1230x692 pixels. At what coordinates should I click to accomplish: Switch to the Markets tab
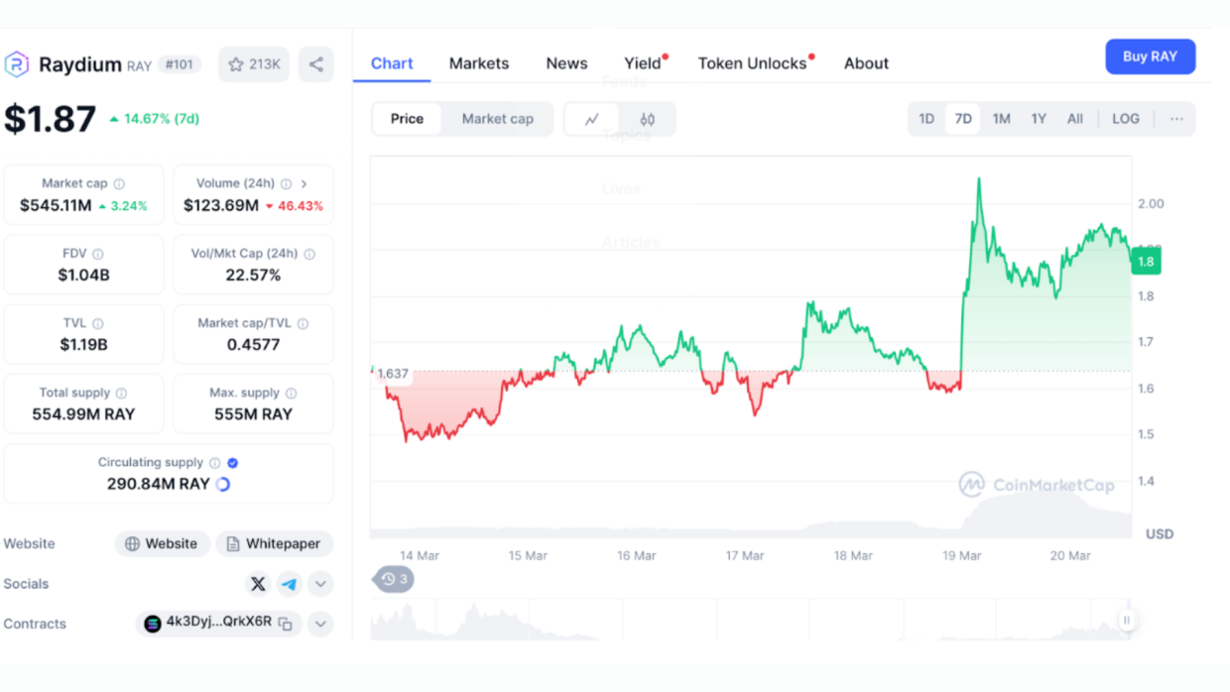[x=479, y=63]
